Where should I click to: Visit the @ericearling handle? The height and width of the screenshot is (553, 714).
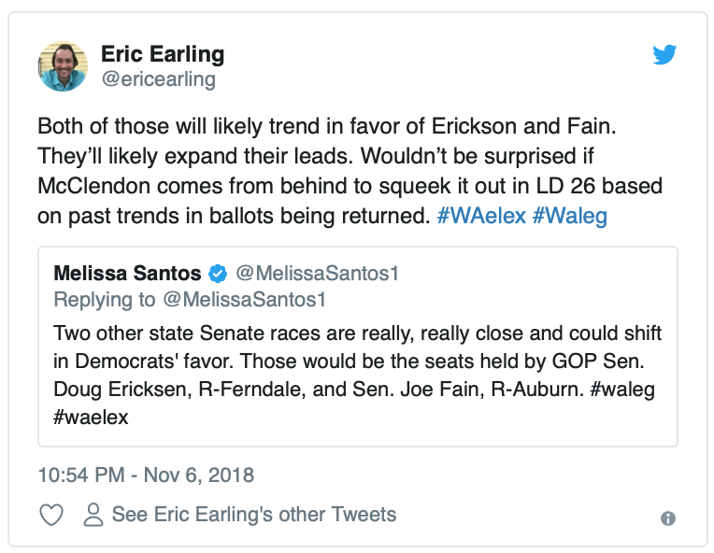pyautogui.click(x=159, y=78)
